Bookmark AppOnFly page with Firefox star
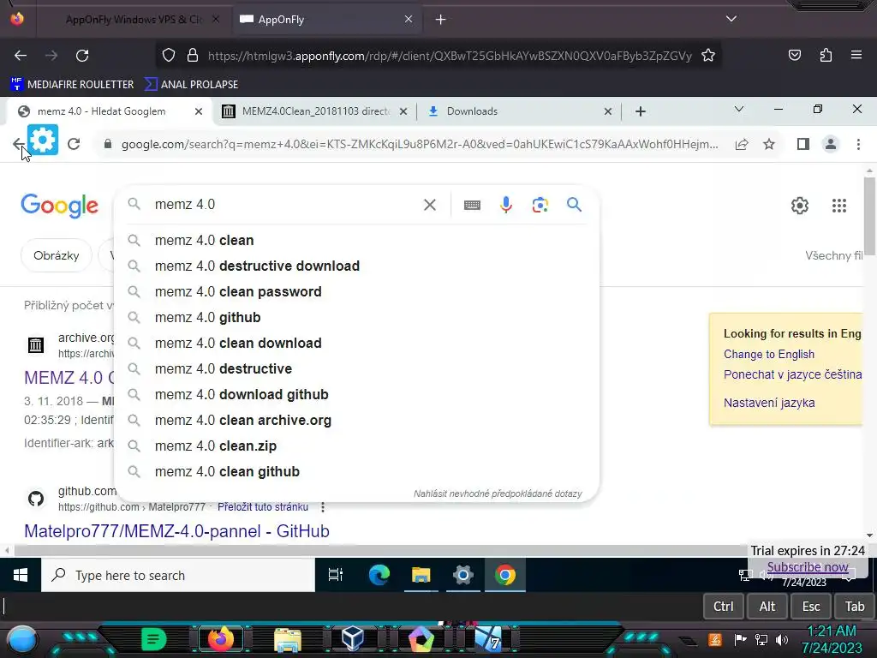877x658 pixels. point(708,56)
